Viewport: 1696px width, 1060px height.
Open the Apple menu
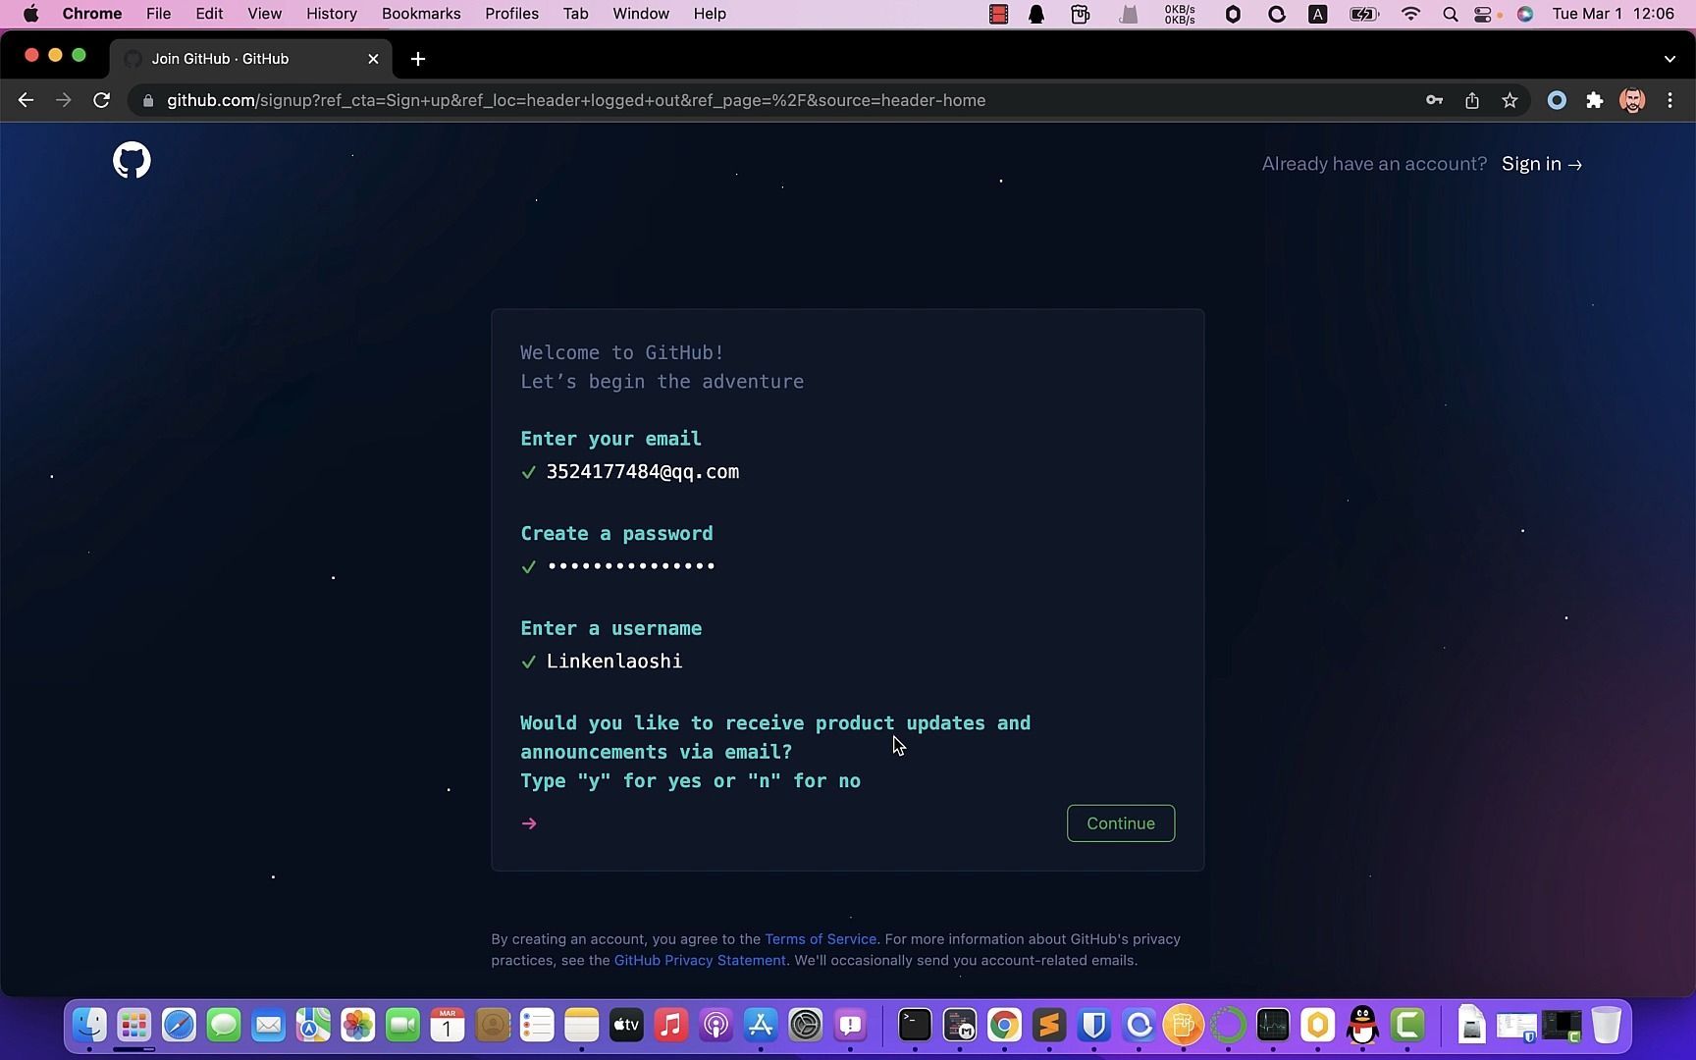[30, 14]
